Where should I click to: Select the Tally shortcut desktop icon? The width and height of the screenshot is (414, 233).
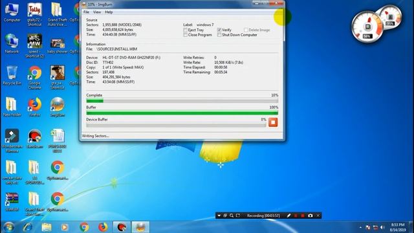point(34,14)
